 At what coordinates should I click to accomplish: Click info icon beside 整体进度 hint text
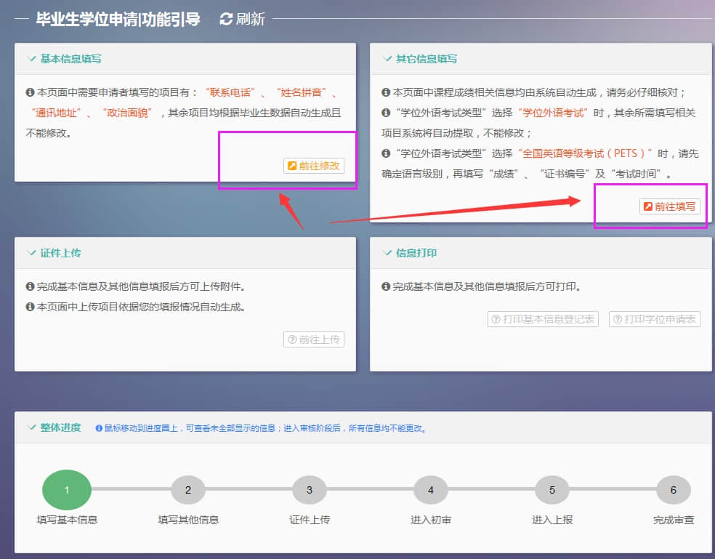tap(100, 428)
